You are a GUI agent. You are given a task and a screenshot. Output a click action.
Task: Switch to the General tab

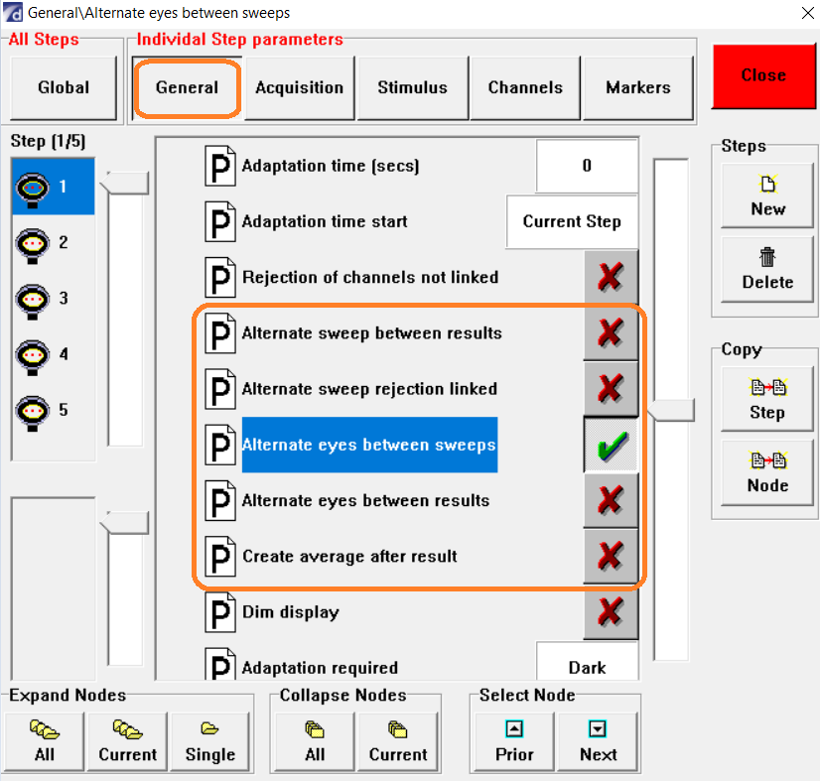(187, 87)
